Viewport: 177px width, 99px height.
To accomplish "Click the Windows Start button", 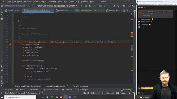I will [x=2, y=97].
